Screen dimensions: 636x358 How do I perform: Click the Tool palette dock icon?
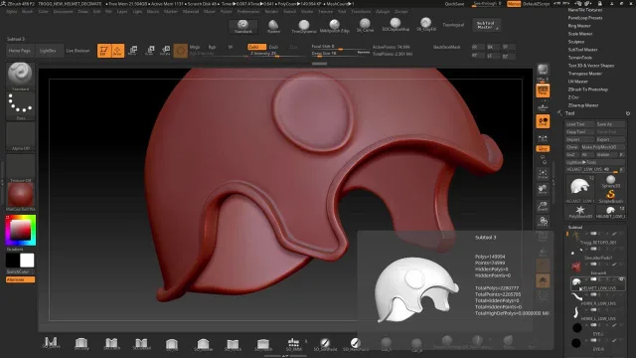[628, 113]
